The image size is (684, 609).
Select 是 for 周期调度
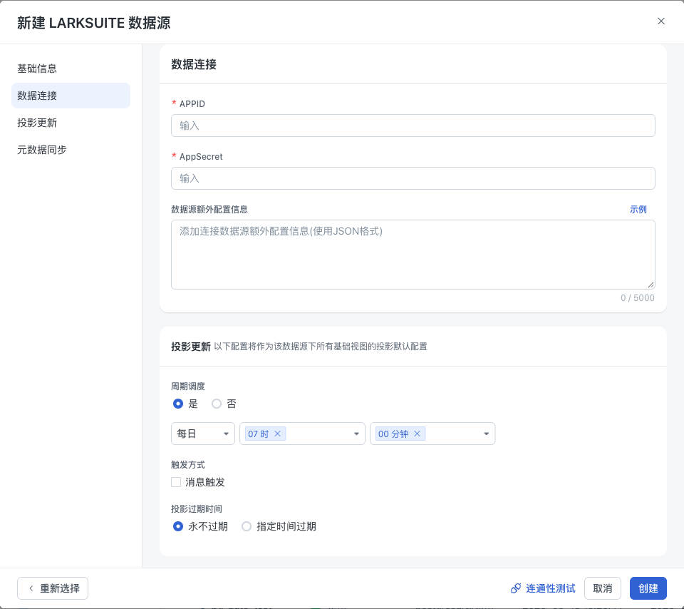click(x=178, y=404)
